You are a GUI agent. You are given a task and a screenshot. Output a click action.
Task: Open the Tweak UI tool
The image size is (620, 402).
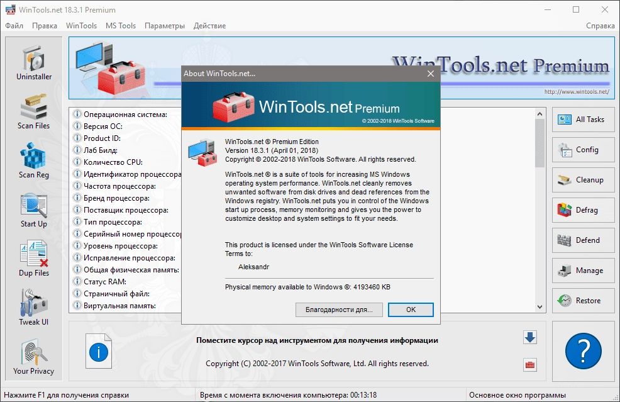pyautogui.click(x=33, y=308)
